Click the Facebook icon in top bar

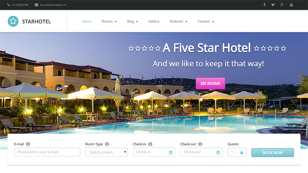[264, 5]
